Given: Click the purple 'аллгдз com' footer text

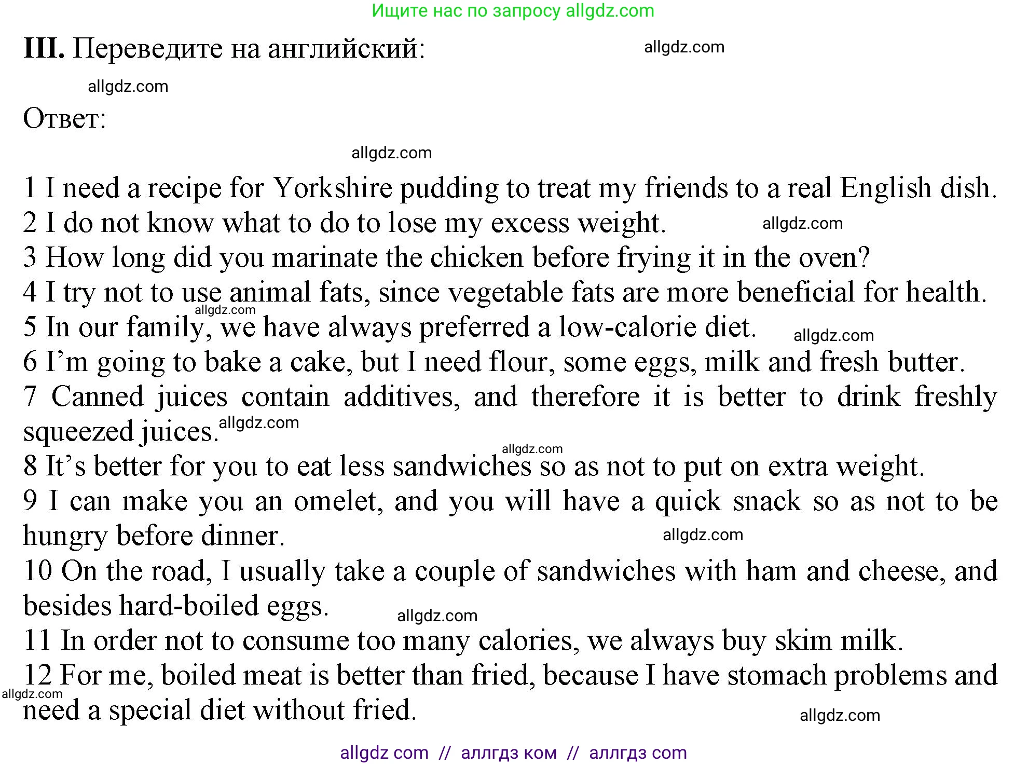Looking at the screenshot, I should tap(638, 753).
